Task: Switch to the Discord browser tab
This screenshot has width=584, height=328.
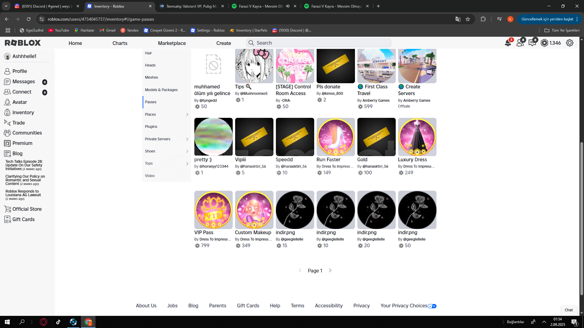Action: 47,6
